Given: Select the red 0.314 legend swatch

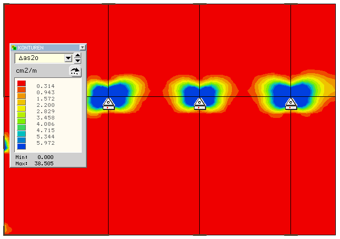Looking at the screenshot, I should click(x=22, y=84).
